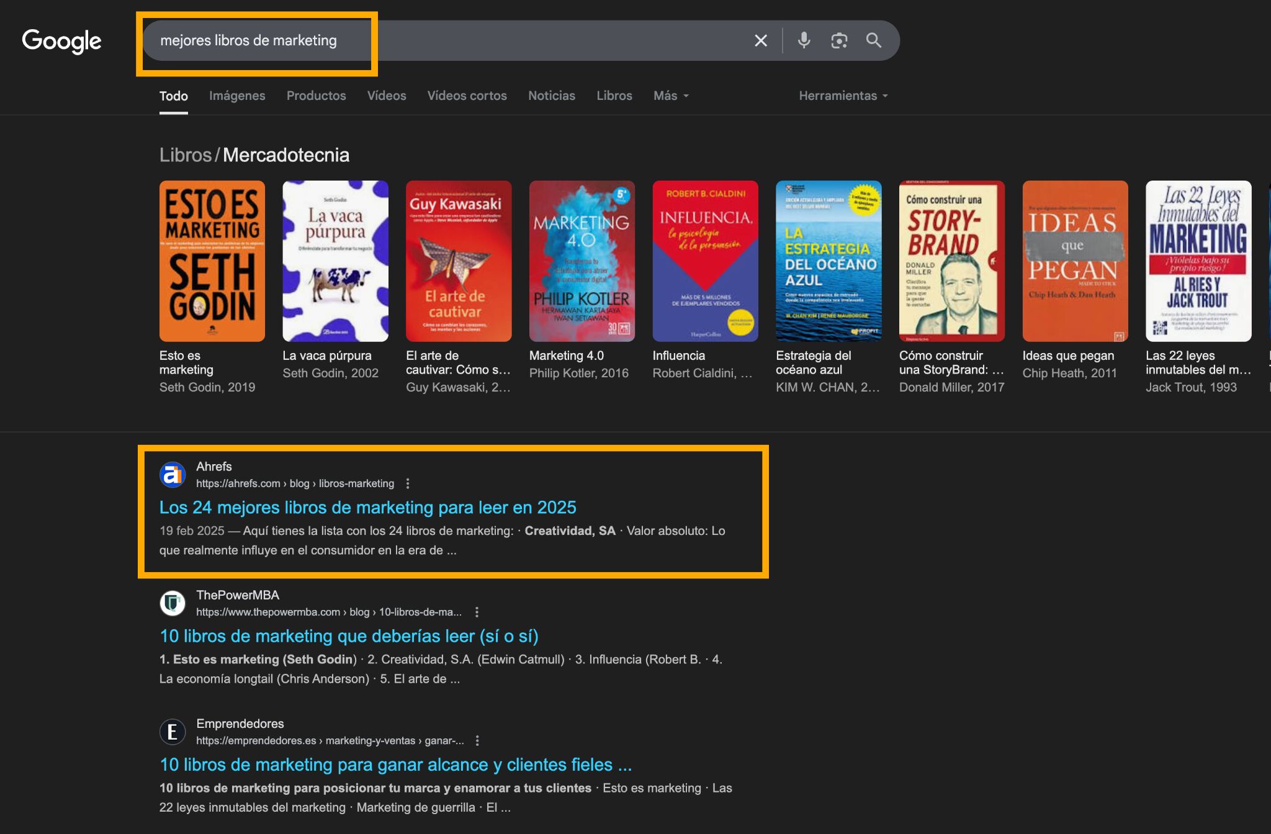Viewport: 1271px width, 834px height.
Task: Open 'La vaca púrpura' book cover
Action: 335,261
